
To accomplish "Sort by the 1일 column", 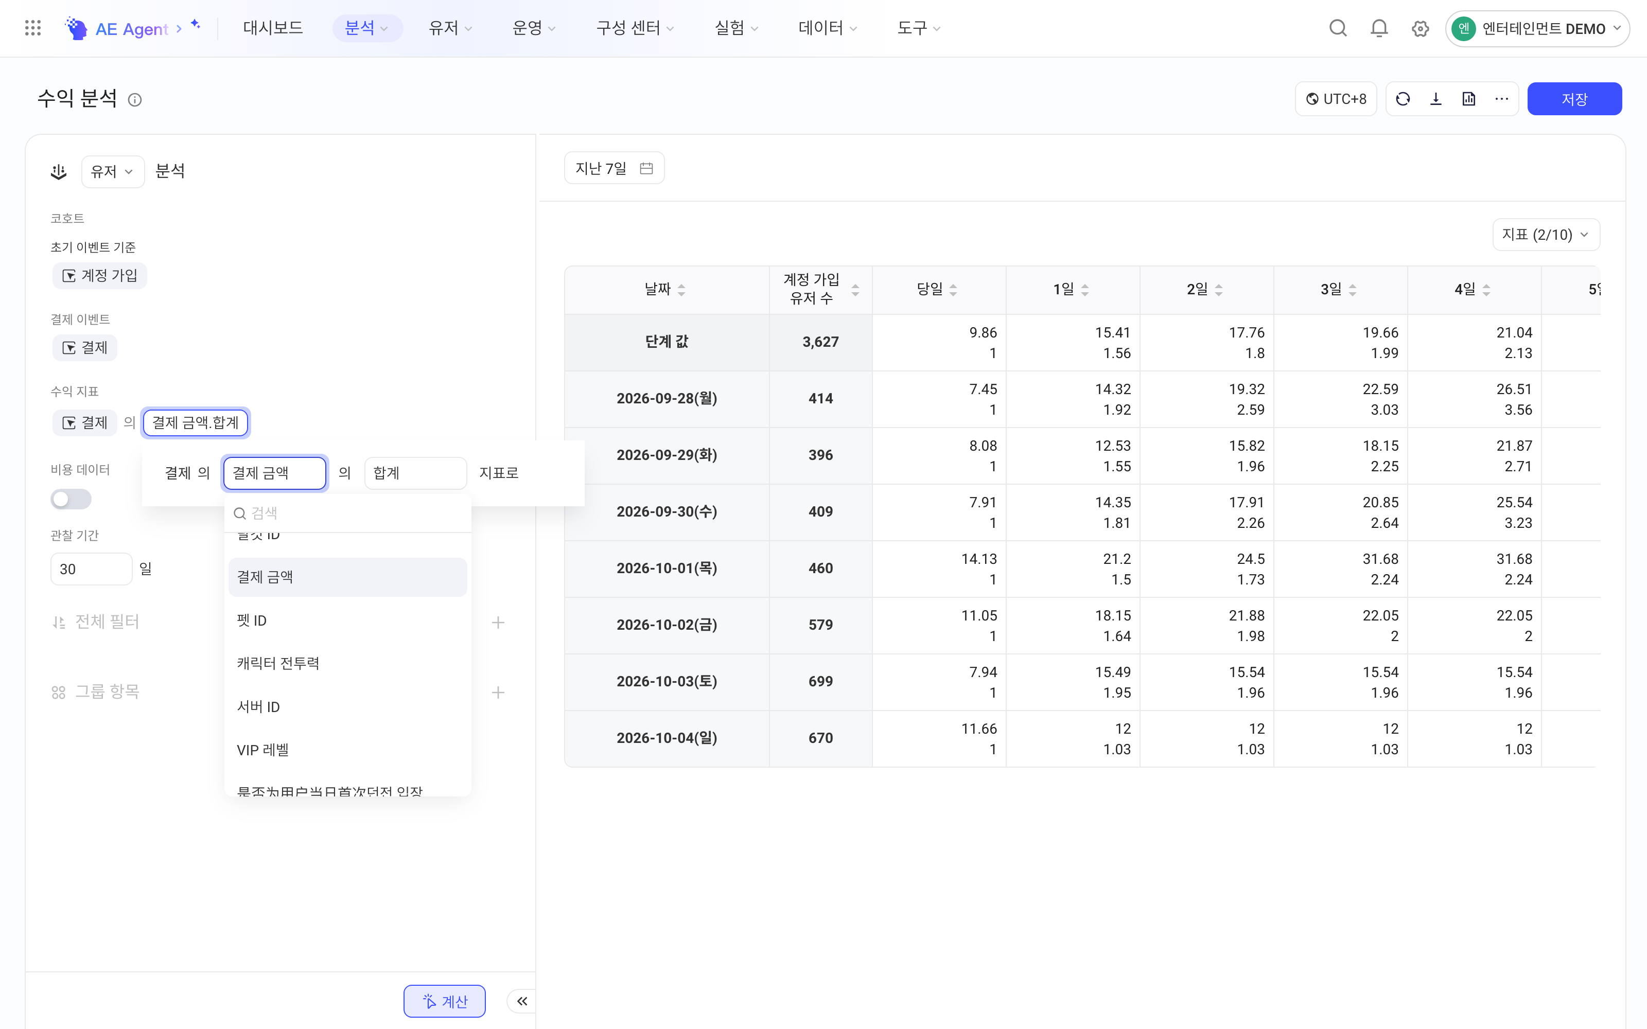I will click(1085, 290).
